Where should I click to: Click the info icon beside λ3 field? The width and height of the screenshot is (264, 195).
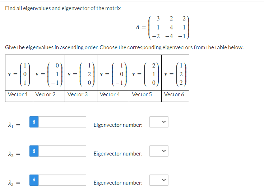coord(34,180)
